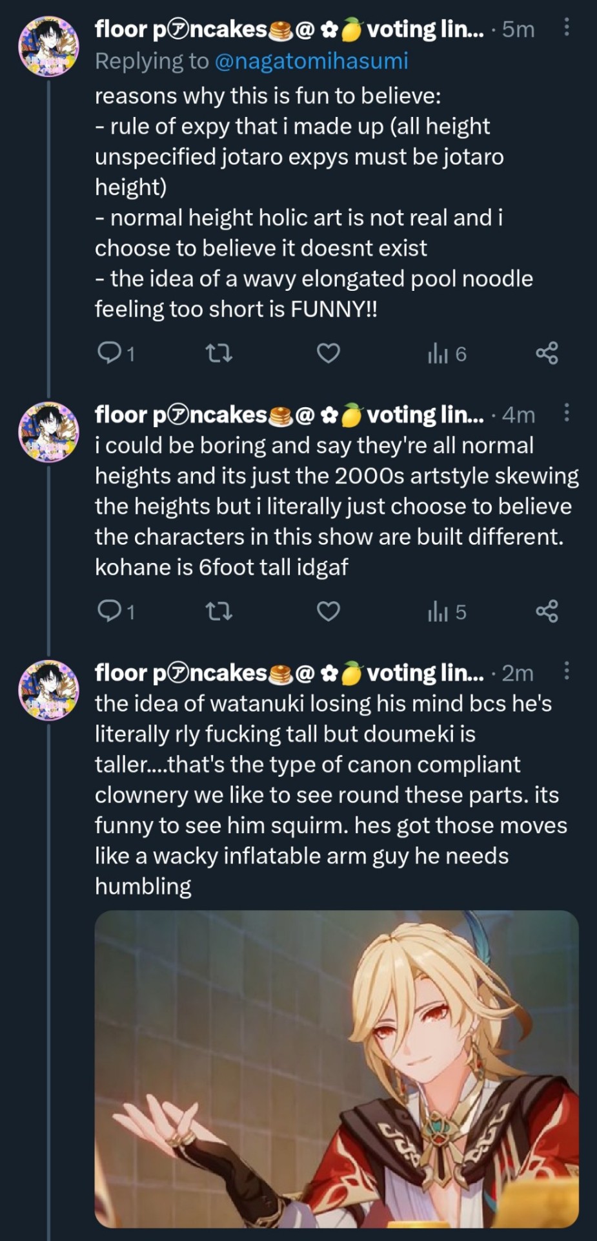View analytics showing 5 views
The width and height of the screenshot is (597, 1241).
pyautogui.click(x=446, y=611)
